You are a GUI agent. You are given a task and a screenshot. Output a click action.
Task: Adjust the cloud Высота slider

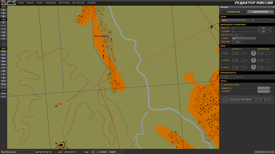click(244, 28)
